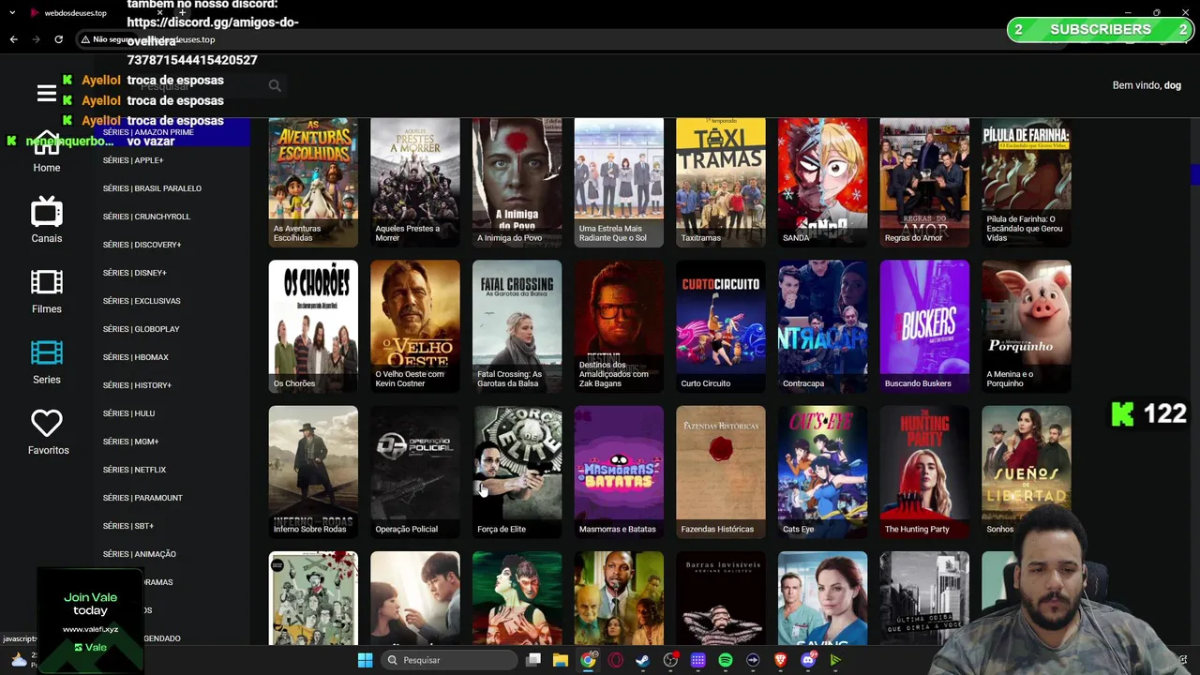Open Uma Estrela Mais Radiante poster

(619, 182)
